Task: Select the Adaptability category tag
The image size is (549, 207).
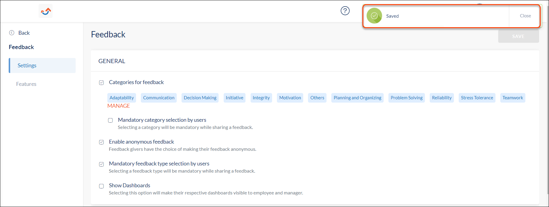Action: pos(122,98)
